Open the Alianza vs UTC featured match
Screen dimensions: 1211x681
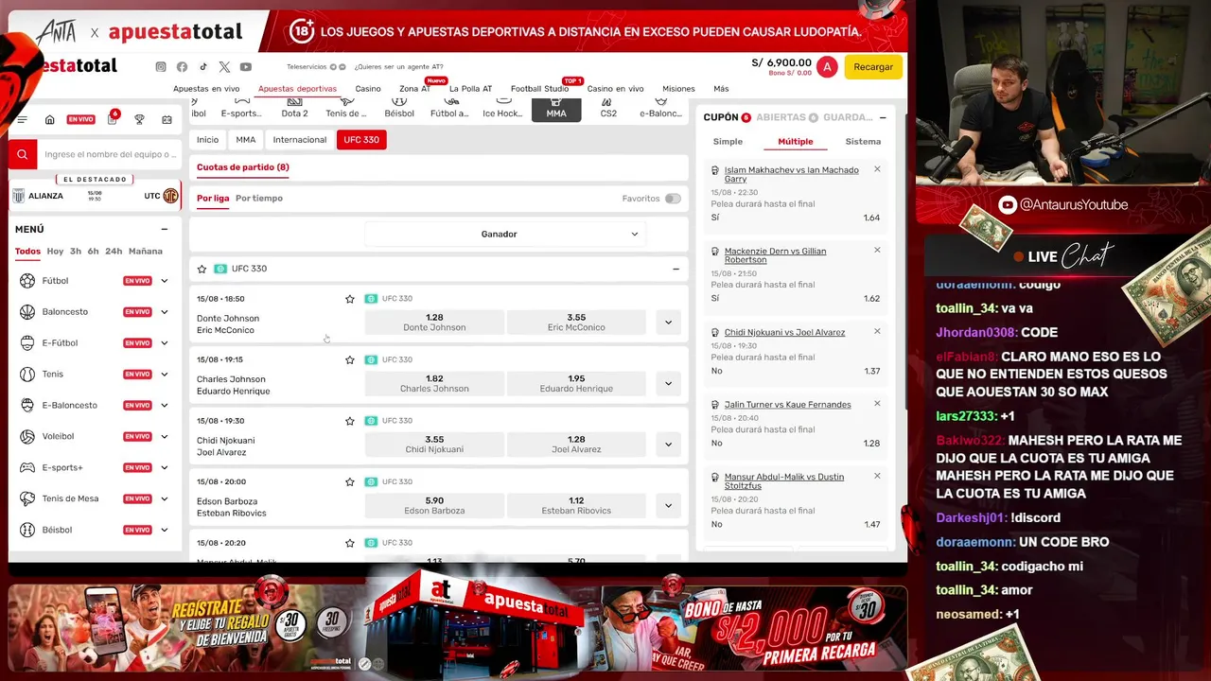pyautogui.click(x=95, y=196)
